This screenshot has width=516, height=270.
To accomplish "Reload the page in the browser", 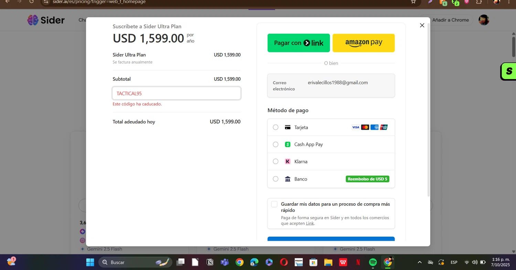I will pyautogui.click(x=32, y=2).
